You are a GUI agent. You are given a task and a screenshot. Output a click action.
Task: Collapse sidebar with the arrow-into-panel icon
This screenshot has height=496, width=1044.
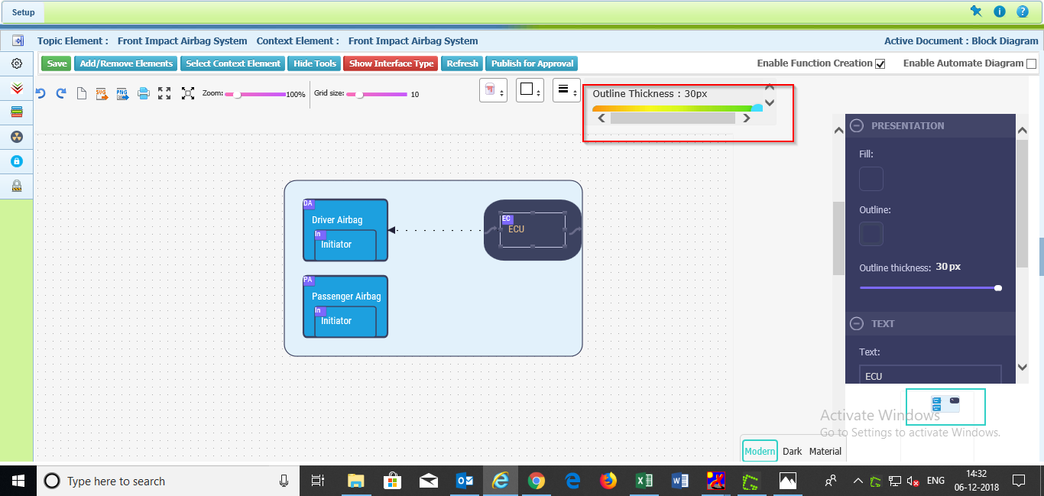pos(17,41)
